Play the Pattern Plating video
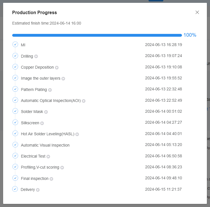The image size is (210, 207). pyautogui.click(x=50, y=90)
